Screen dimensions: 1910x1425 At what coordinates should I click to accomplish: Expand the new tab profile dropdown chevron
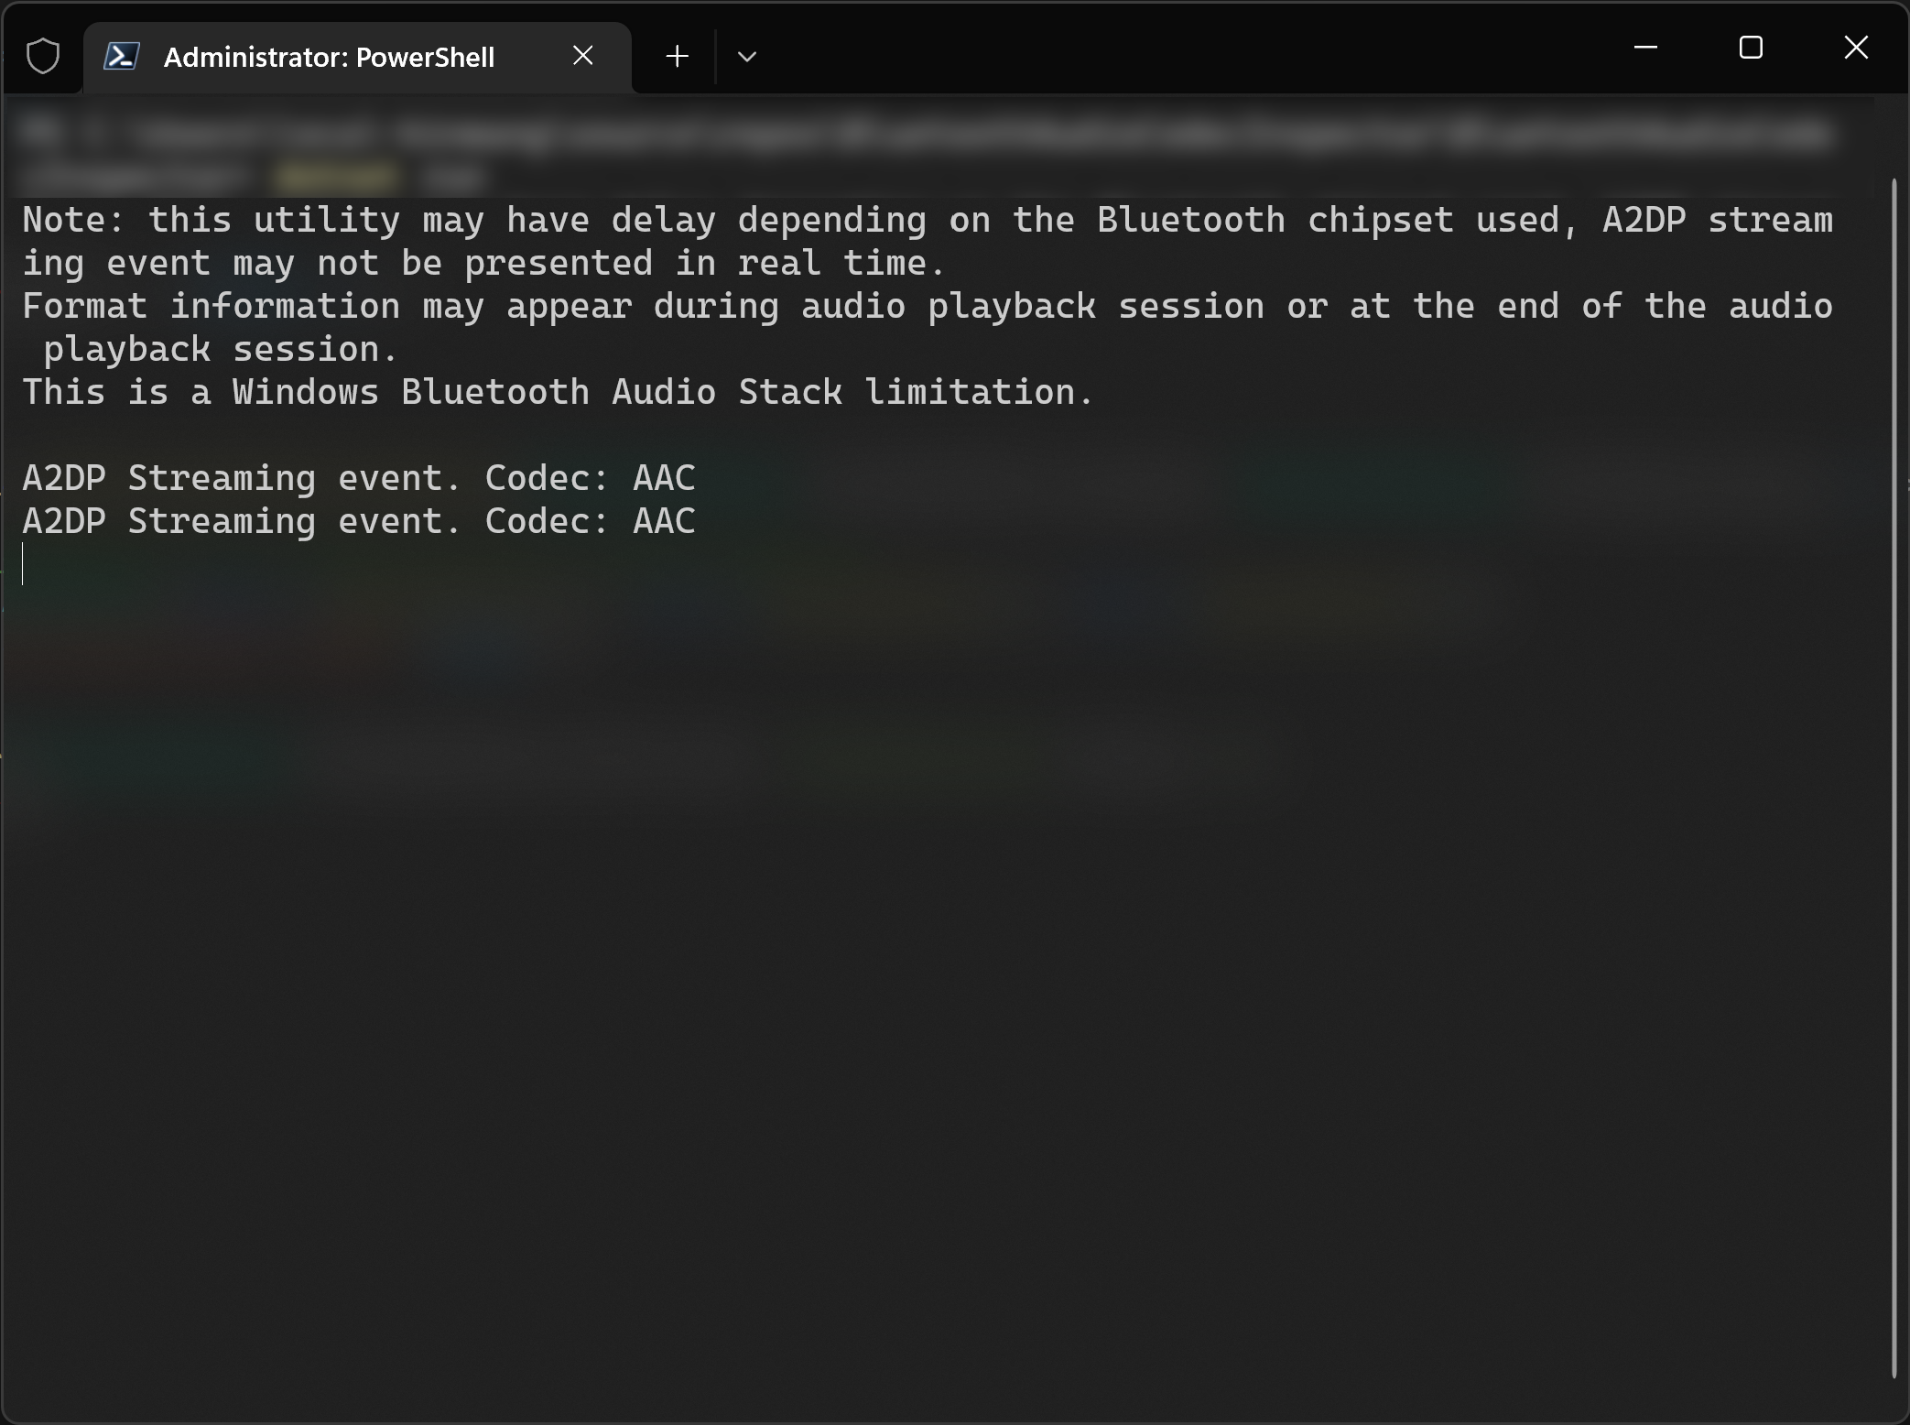[x=747, y=57]
